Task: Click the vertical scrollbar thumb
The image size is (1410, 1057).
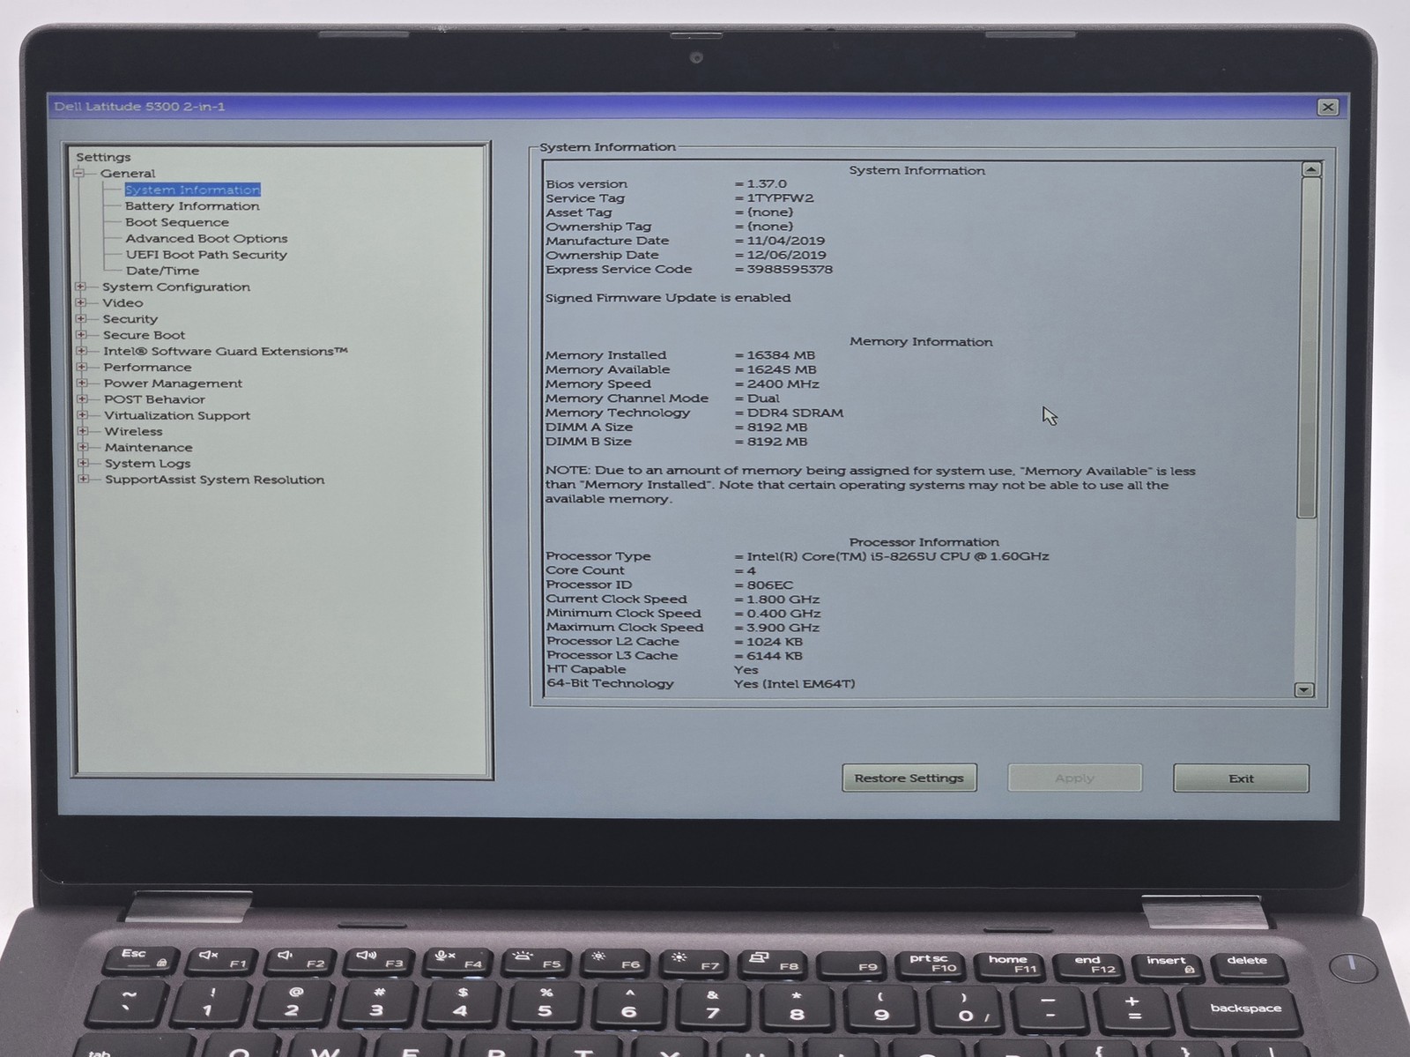Action: click(1309, 347)
